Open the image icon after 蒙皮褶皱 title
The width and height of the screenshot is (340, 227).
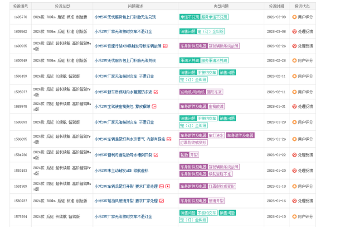(x=154, y=107)
